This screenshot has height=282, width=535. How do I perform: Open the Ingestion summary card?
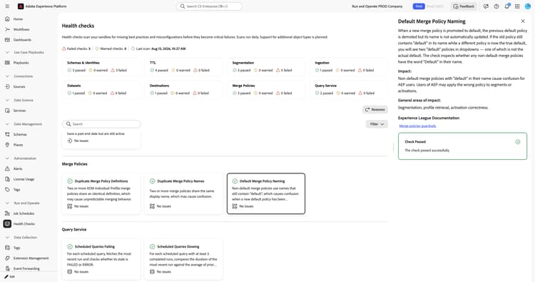tap(349, 66)
